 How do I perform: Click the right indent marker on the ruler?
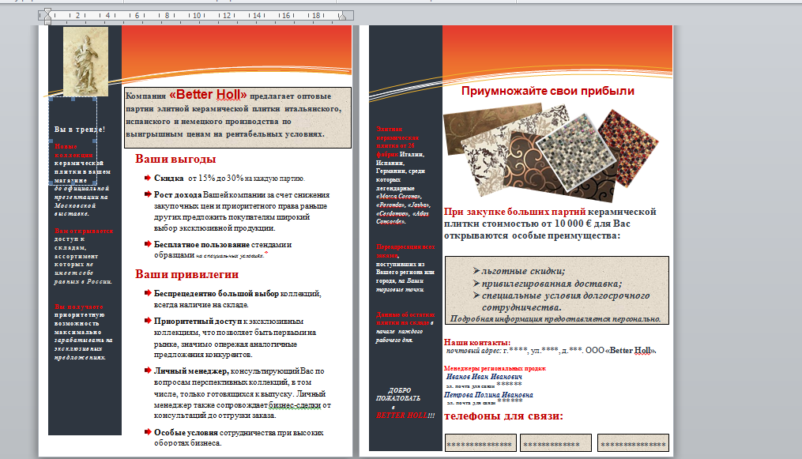tap(342, 16)
